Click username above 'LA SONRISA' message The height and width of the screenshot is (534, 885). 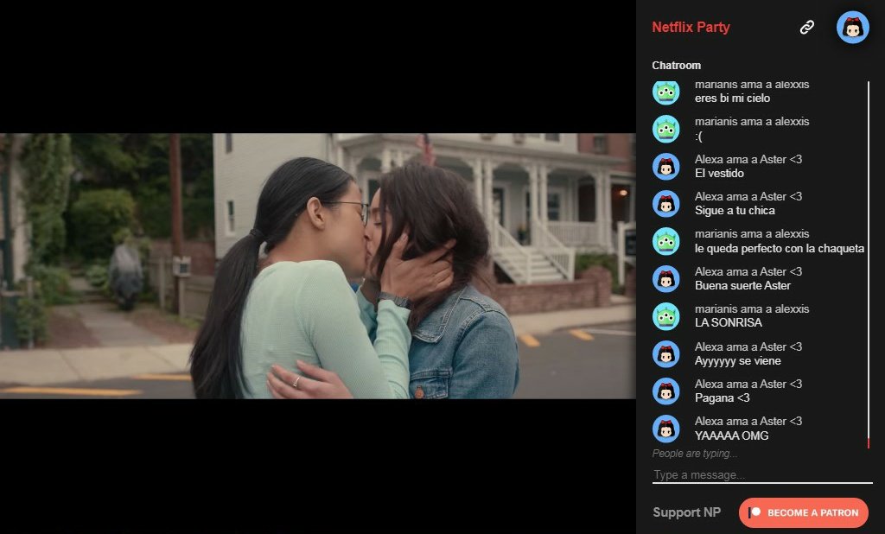tap(752, 308)
